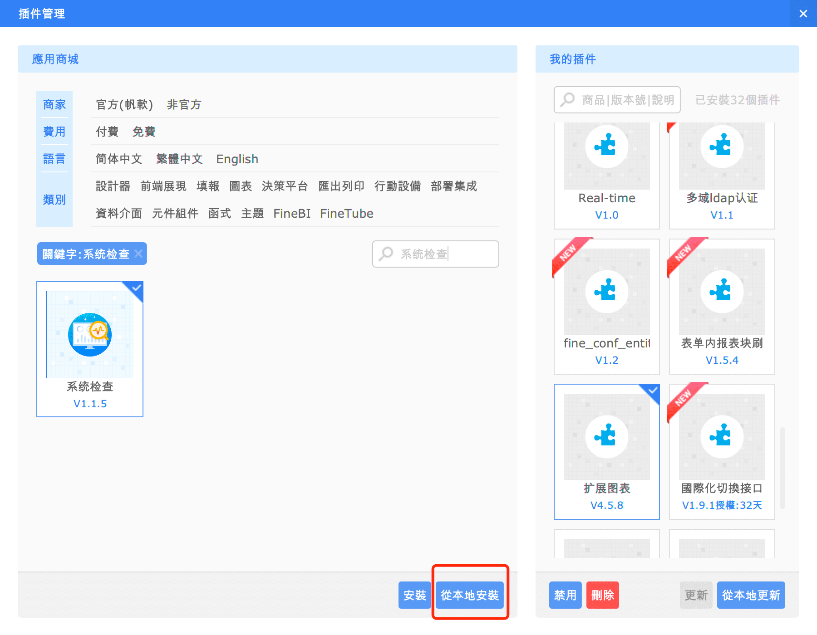This screenshot has width=817, height=635.
Task: Select the 國際化切换接口 plugin icon
Action: coord(722,437)
